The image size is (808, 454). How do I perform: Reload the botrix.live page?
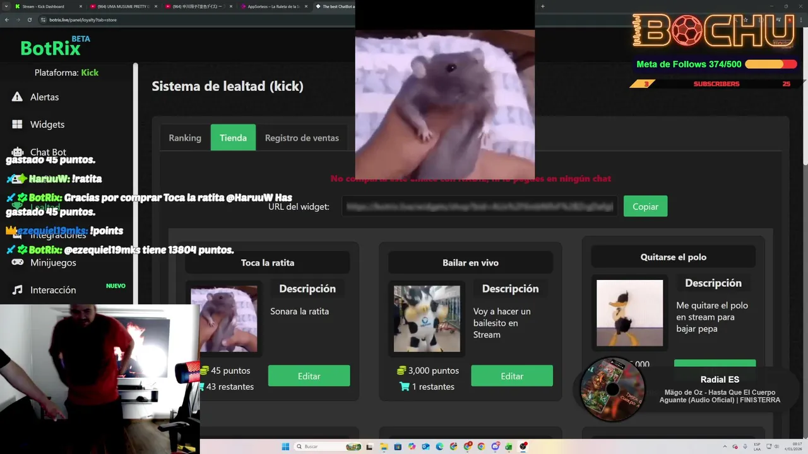(30, 20)
